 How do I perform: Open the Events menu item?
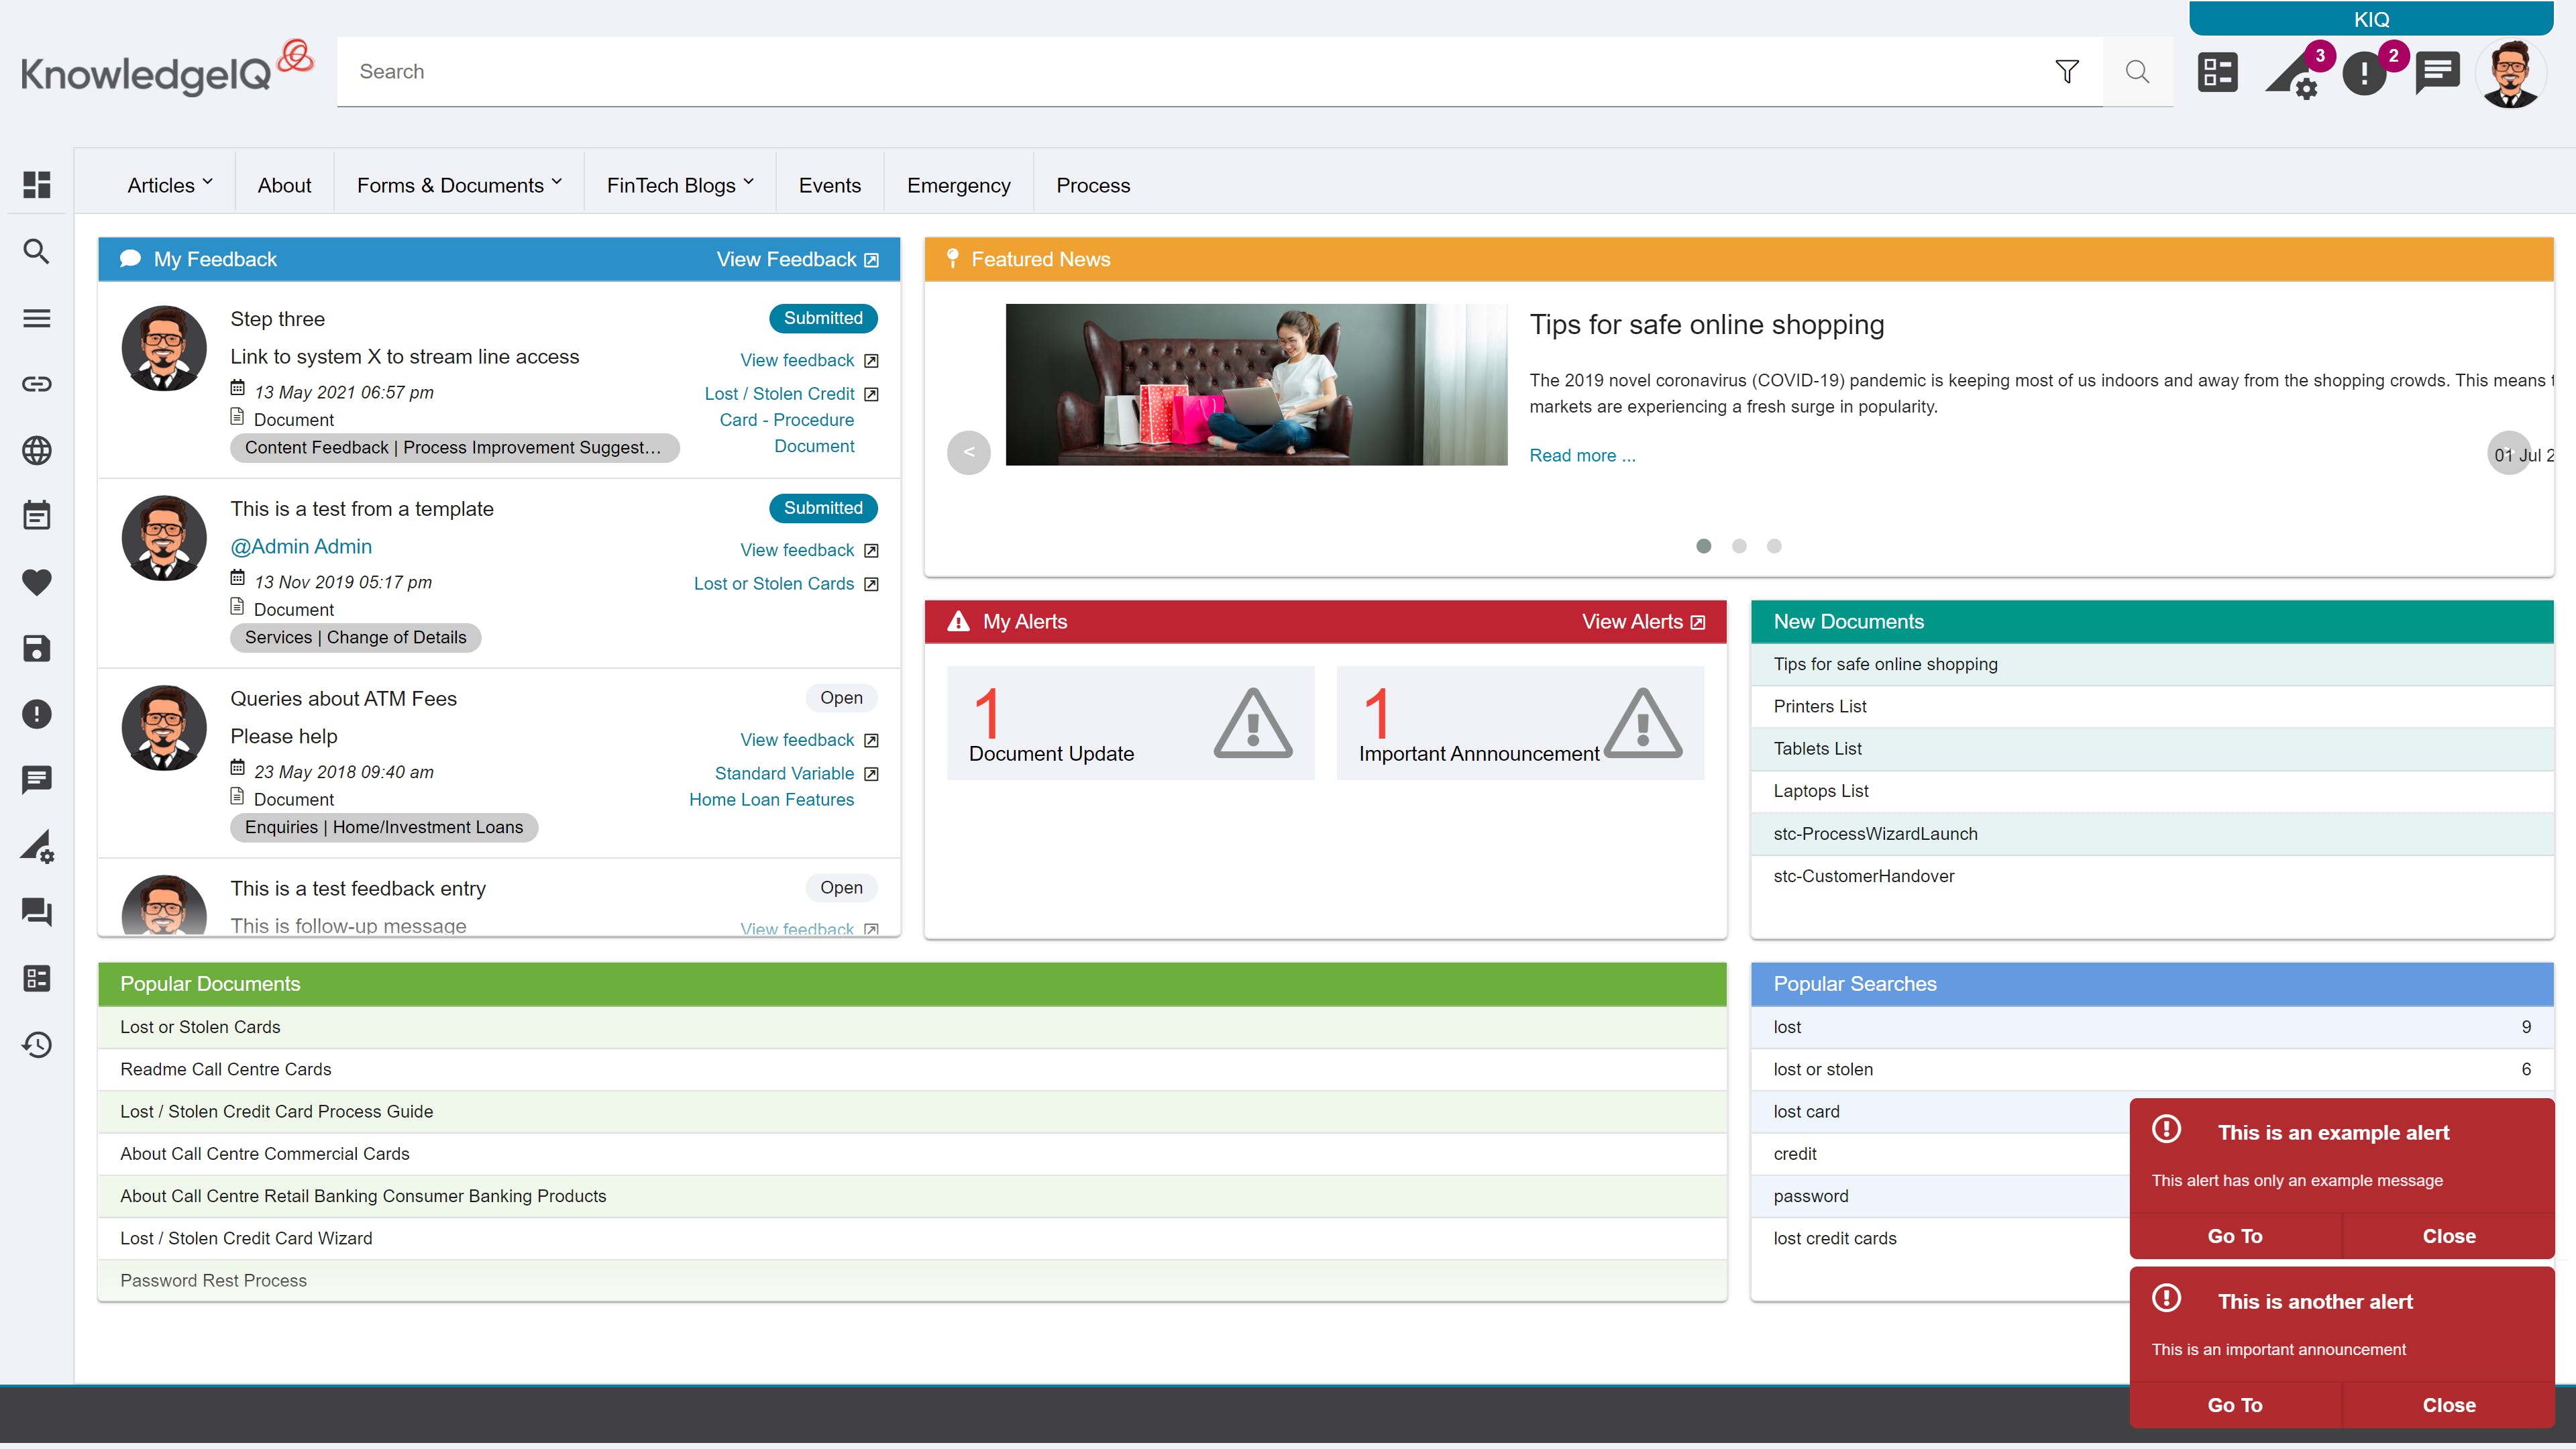coord(829,185)
